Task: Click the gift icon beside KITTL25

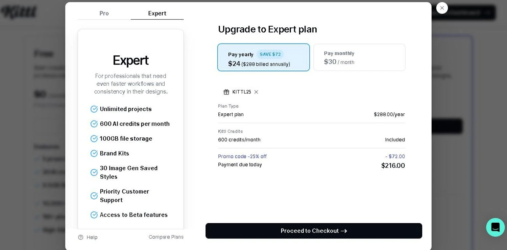Action: point(226,92)
